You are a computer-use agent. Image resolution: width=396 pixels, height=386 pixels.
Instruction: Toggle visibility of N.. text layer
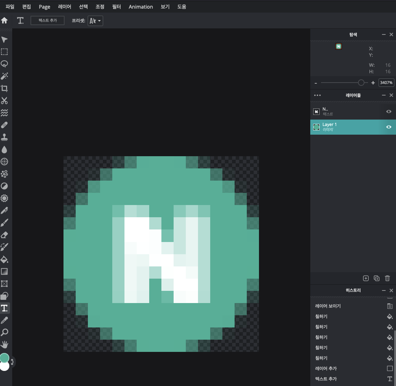point(389,111)
